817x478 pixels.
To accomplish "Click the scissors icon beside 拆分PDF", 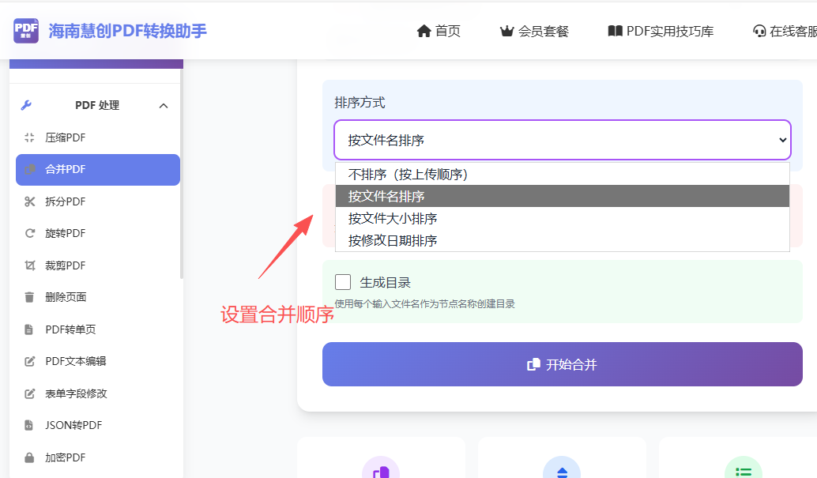I will pos(30,201).
